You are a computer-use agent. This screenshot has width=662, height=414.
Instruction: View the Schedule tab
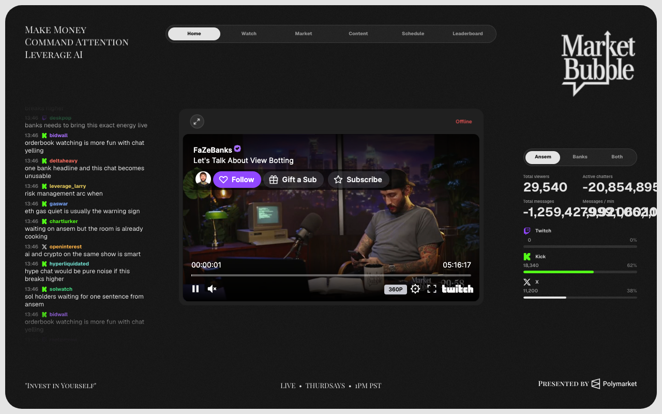(x=413, y=34)
